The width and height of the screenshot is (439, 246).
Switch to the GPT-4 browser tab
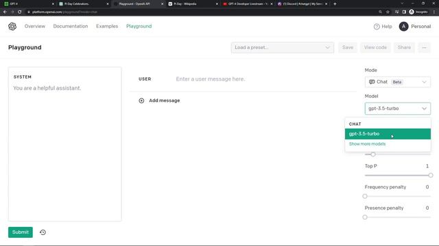(28, 4)
